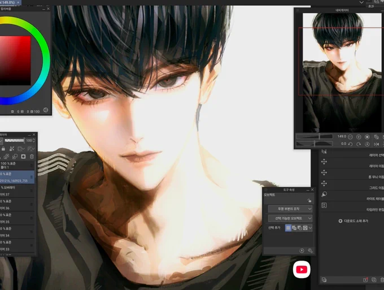Select the 폴더 1 layer folder
Viewport: 384px width, 290px height.
(x=17, y=165)
